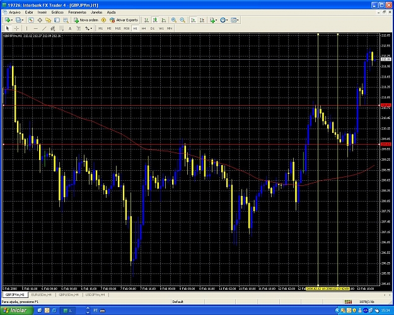Screen dimensions: 394x315
Task: Open the arrows objects dropdown
Action: (x=88, y=28)
